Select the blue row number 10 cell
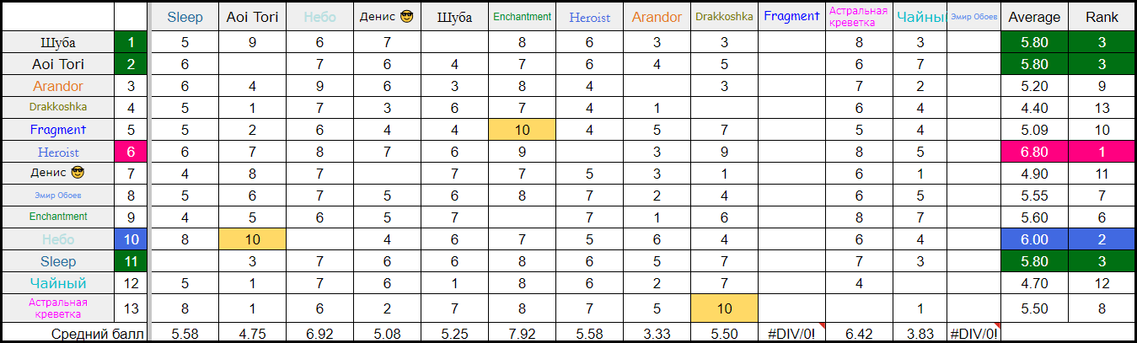The height and width of the screenshot is (343, 1137). pyautogui.click(x=131, y=239)
